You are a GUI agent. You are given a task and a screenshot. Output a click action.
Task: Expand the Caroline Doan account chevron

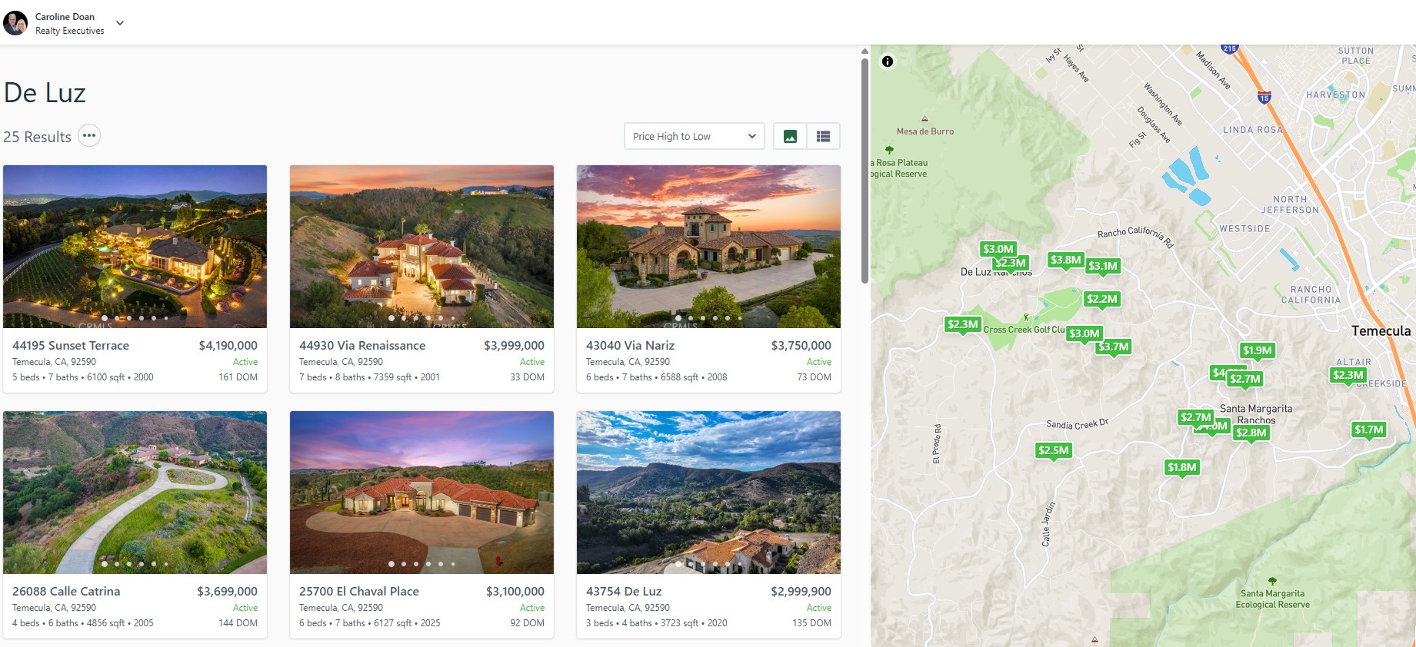(120, 23)
